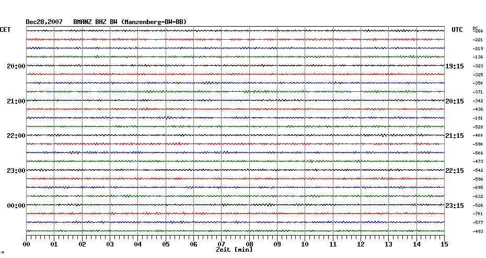This screenshot has height=258, width=486.
Task: Select DC offset value -596
Action: pyautogui.click(x=478, y=179)
